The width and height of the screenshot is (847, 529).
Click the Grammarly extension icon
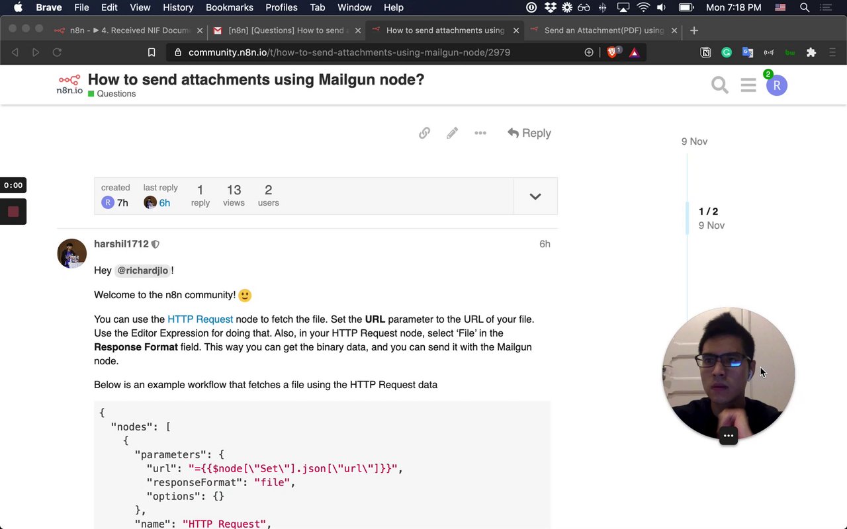[727, 52]
